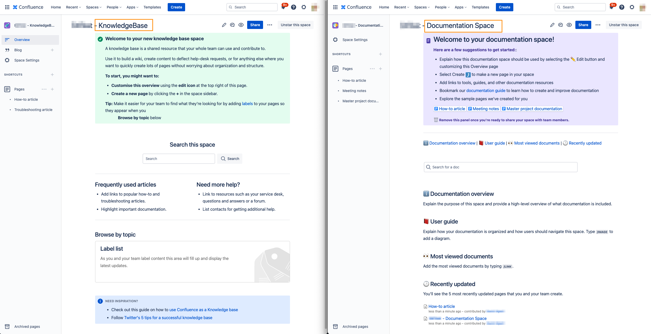This screenshot has width=651, height=334.
Task: Open the Apps dropdown in left window
Action: 132,7
